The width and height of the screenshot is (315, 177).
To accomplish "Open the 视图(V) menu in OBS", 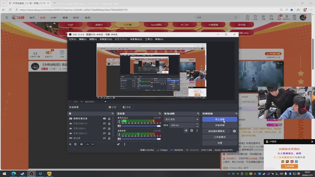I will [93, 39].
